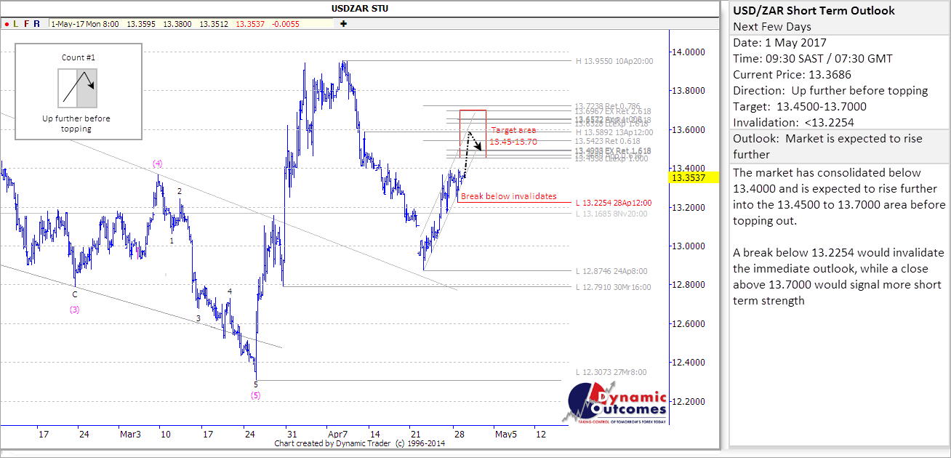Click the 'Target area' red annotation
The image size is (951, 468).
pos(514,130)
